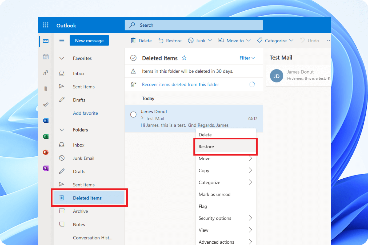Click the Categorize toolbar button

pos(272,40)
